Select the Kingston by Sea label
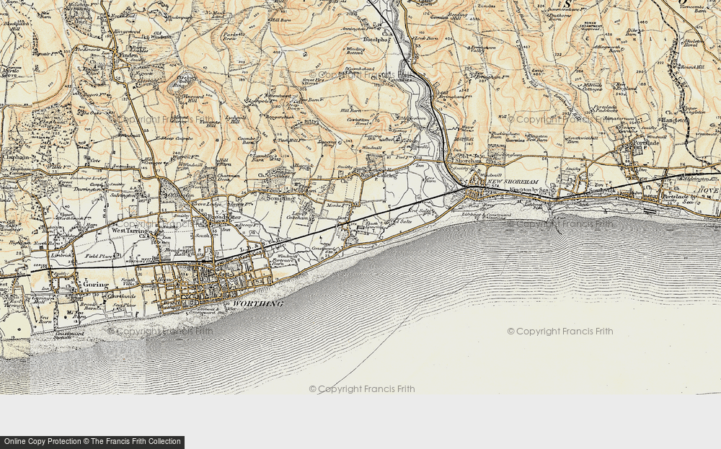This screenshot has height=449, width=721. (x=529, y=190)
